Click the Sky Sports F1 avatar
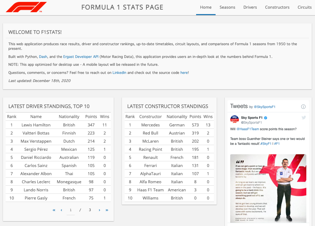Image resolution: width=315 pixels, height=226 pixels. coord(235,119)
